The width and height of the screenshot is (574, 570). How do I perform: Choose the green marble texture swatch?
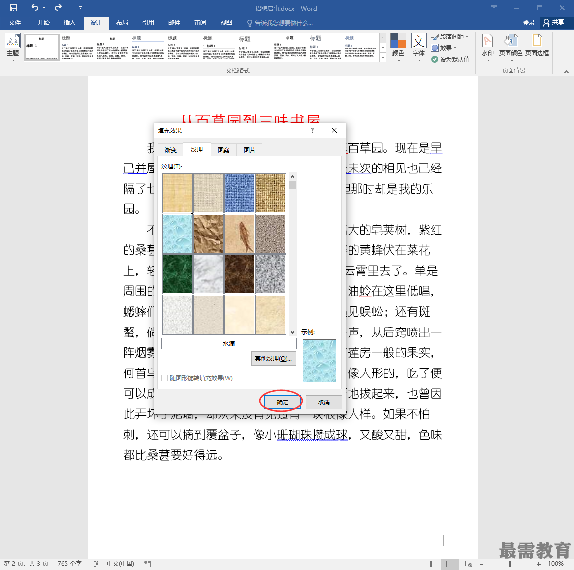pyautogui.click(x=178, y=274)
